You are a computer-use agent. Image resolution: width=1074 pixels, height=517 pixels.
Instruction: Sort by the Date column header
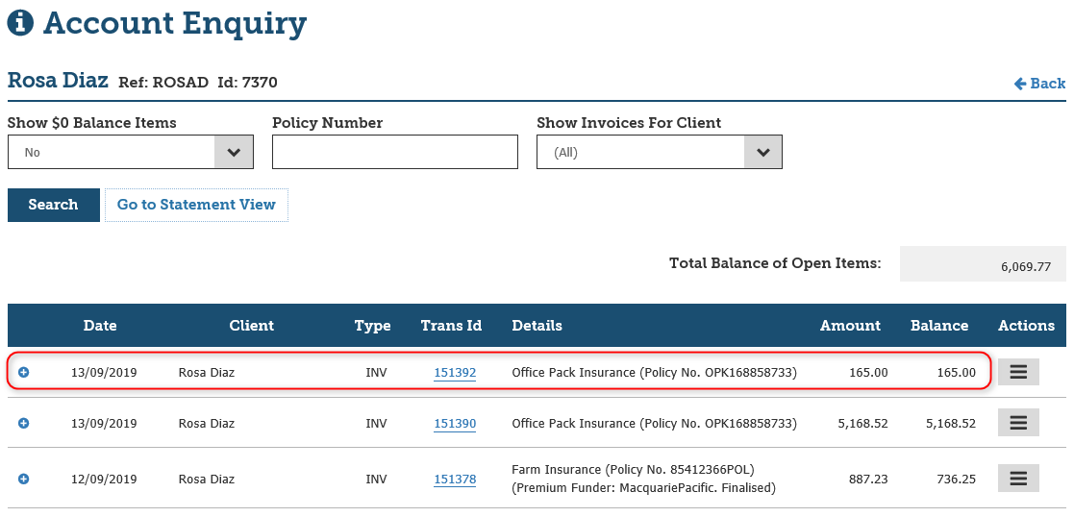click(100, 326)
